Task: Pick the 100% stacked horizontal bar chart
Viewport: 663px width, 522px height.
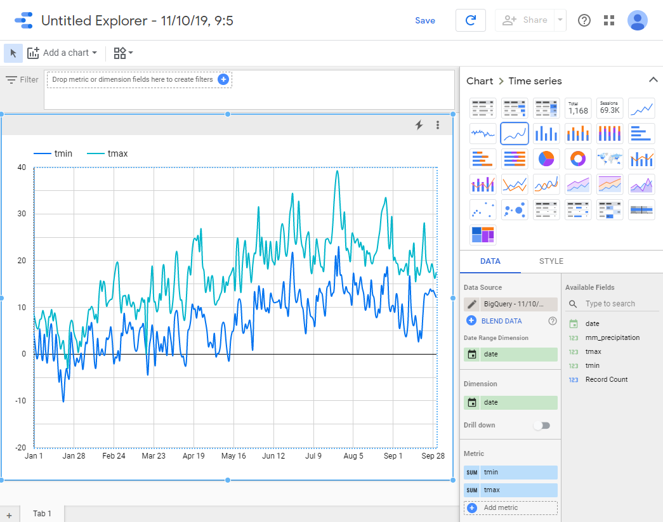Action: click(x=514, y=159)
